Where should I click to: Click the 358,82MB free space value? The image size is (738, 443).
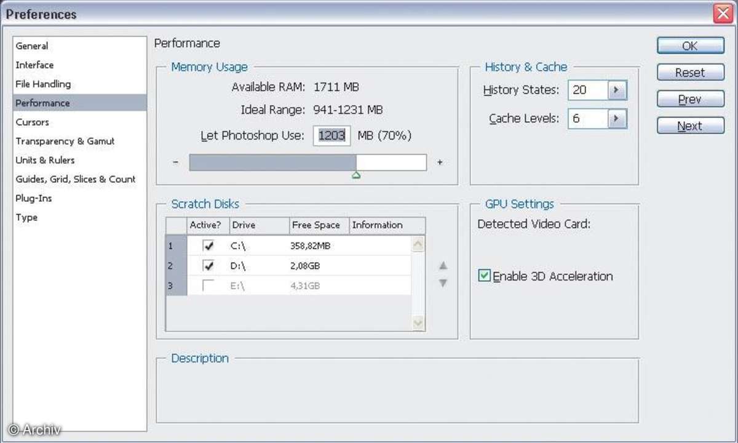tap(311, 246)
